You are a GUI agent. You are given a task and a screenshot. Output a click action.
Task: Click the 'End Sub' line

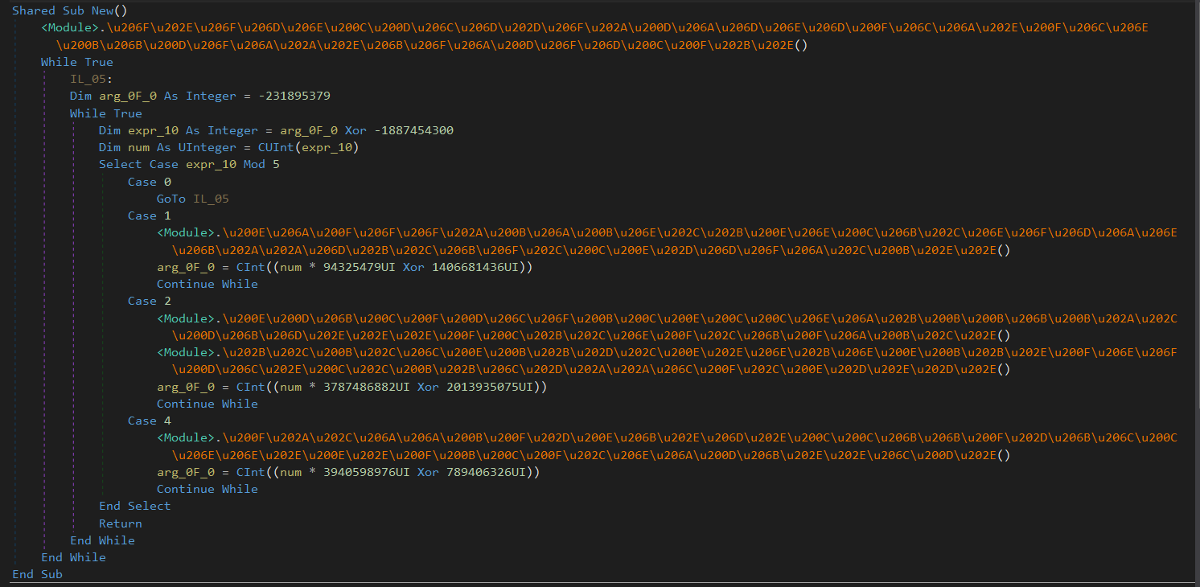point(37,574)
